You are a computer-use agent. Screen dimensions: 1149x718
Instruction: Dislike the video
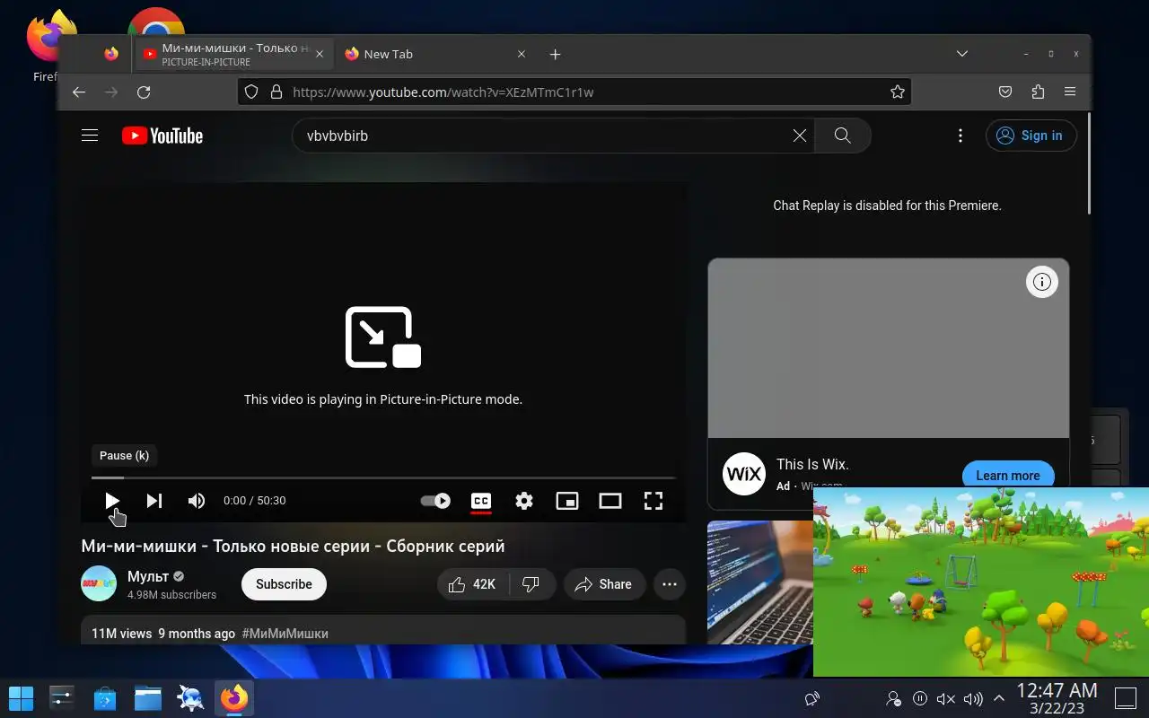pyautogui.click(x=531, y=584)
